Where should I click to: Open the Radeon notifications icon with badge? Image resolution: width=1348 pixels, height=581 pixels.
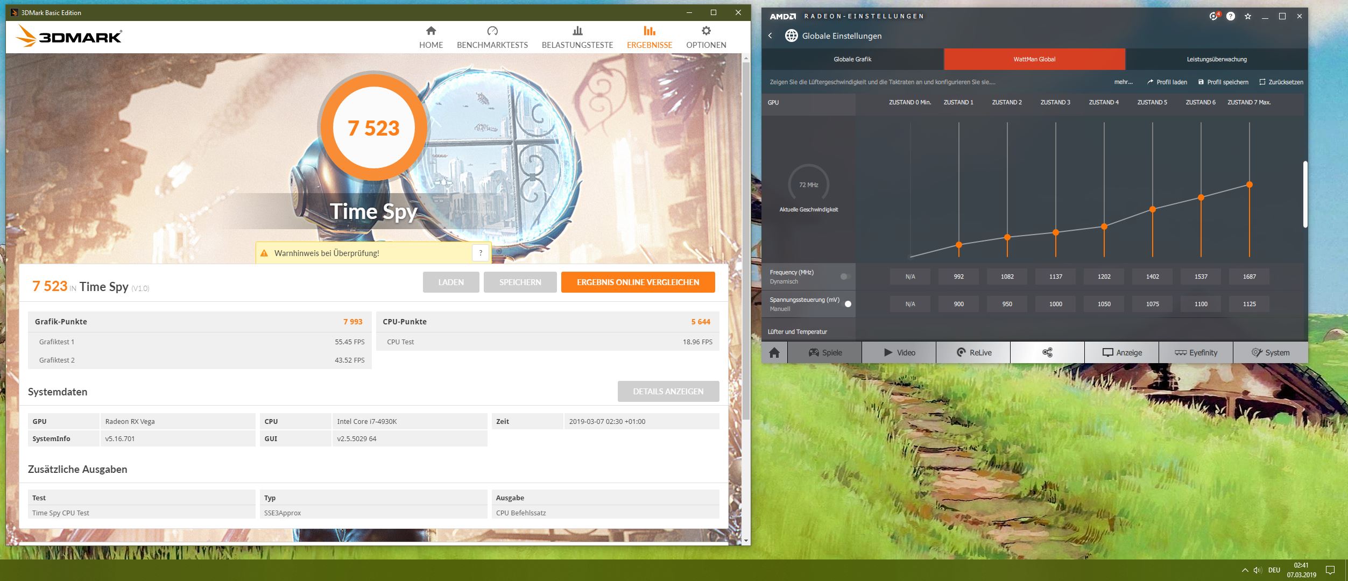pos(1213,16)
